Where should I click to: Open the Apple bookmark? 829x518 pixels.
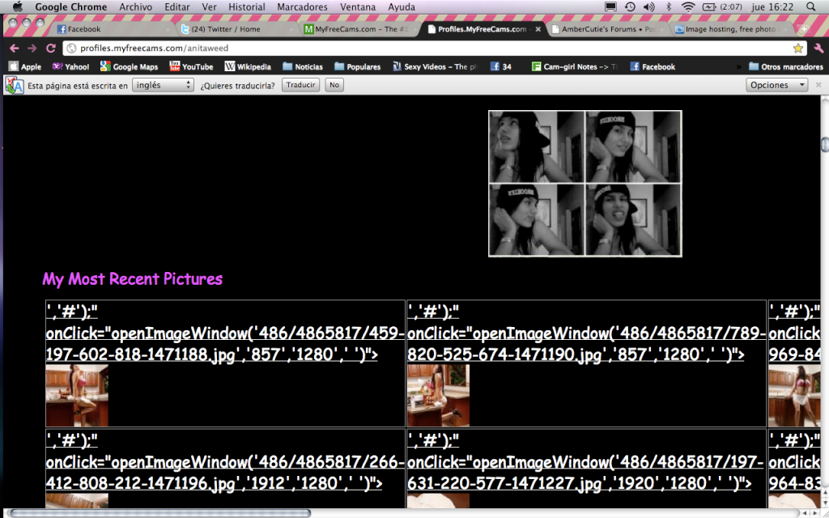point(25,66)
